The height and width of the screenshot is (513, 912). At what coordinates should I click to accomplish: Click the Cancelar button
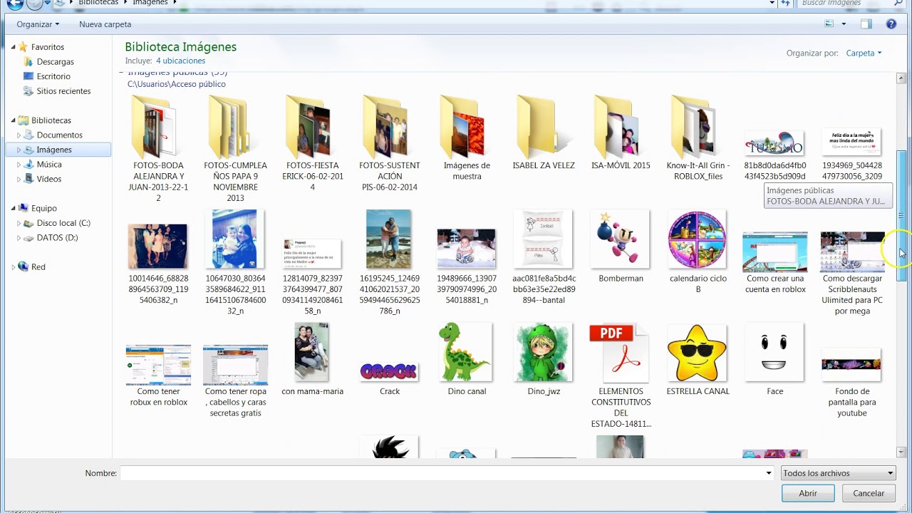pos(869,493)
